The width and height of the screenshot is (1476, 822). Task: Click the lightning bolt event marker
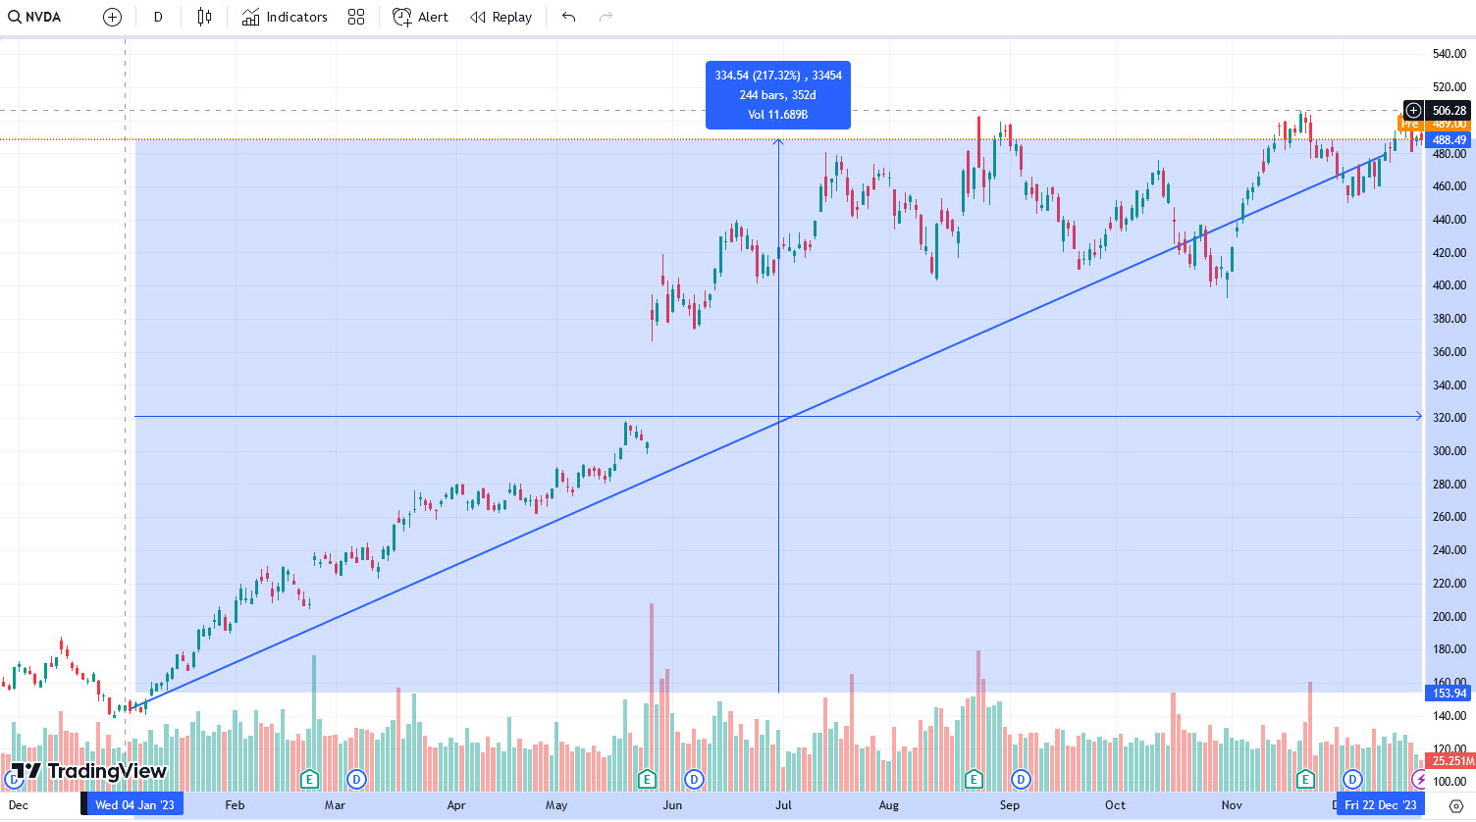tap(1419, 779)
